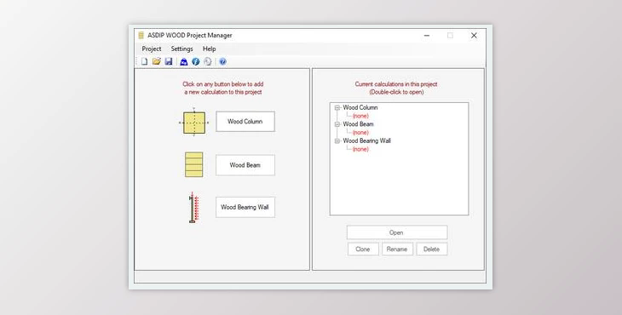Click the yellow column cross-section icon
This screenshot has width=622, height=315.
tap(194, 123)
